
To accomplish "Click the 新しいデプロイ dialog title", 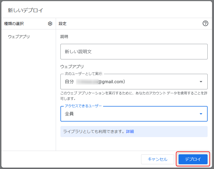I will 26,11.
